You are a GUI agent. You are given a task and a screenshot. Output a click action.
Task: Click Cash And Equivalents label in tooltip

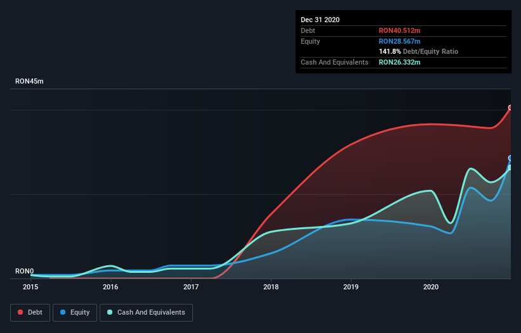334,62
